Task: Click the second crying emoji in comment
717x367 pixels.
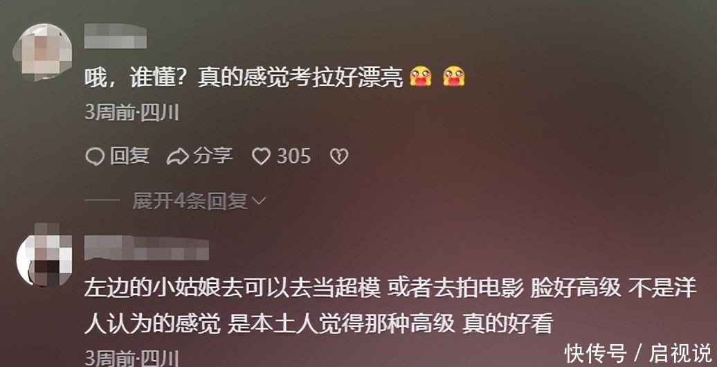Action: [x=453, y=76]
